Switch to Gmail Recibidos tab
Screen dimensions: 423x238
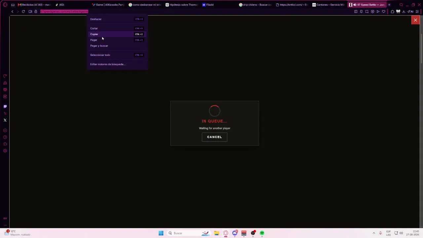point(34,5)
